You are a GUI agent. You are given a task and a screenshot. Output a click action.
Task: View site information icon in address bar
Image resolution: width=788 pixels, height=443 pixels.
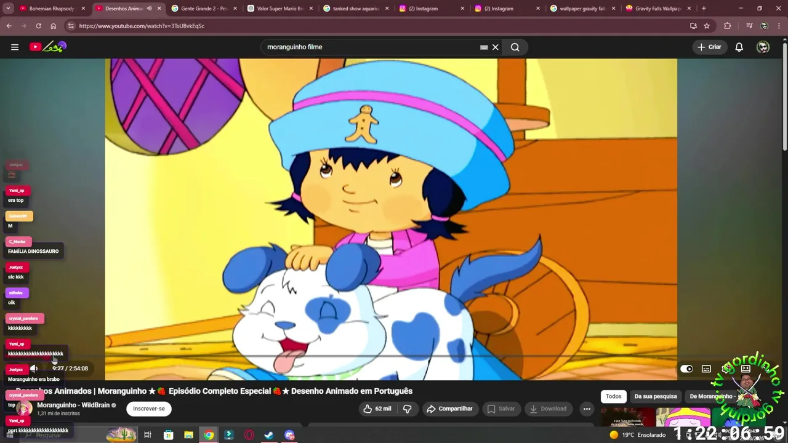[71, 26]
